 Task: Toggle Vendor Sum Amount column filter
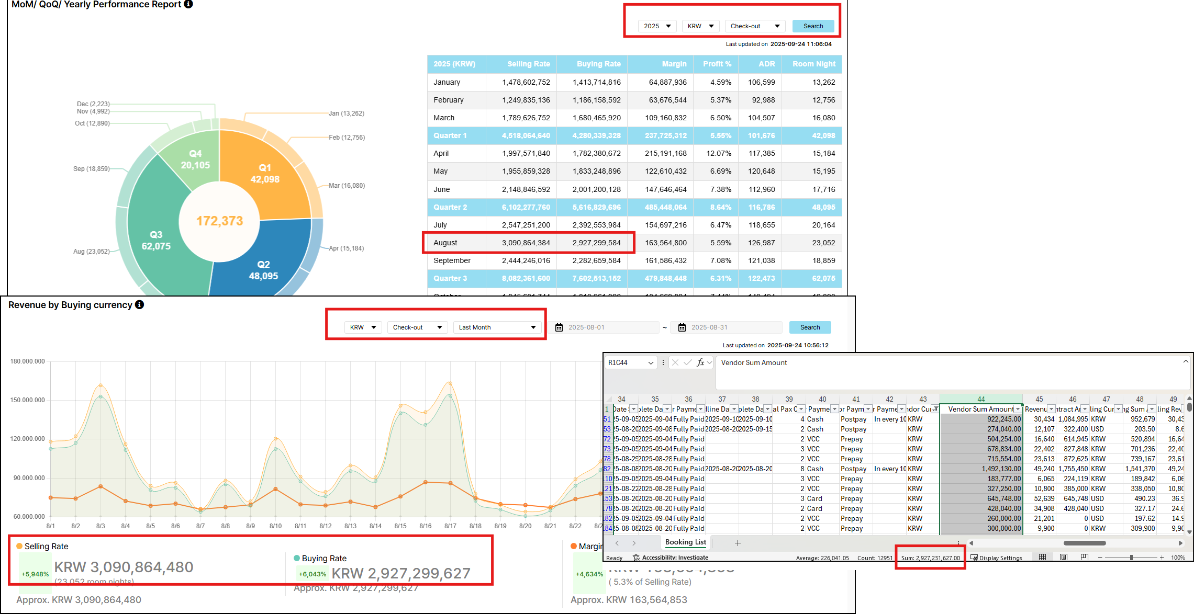[x=1017, y=409]
